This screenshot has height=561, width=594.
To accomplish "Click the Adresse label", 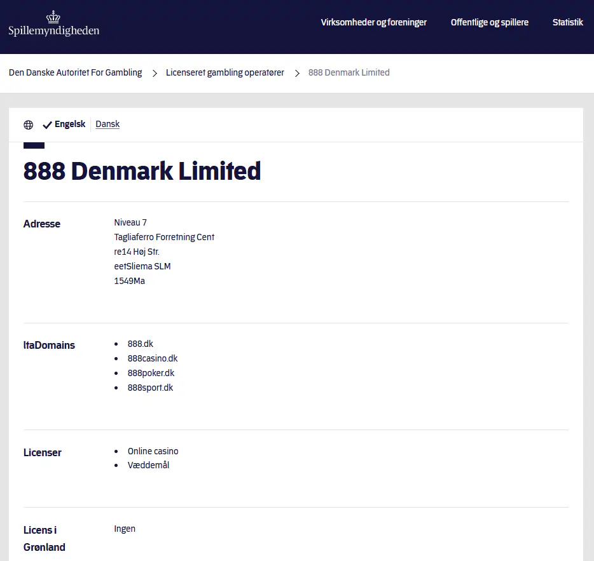I will click(42, 224).
